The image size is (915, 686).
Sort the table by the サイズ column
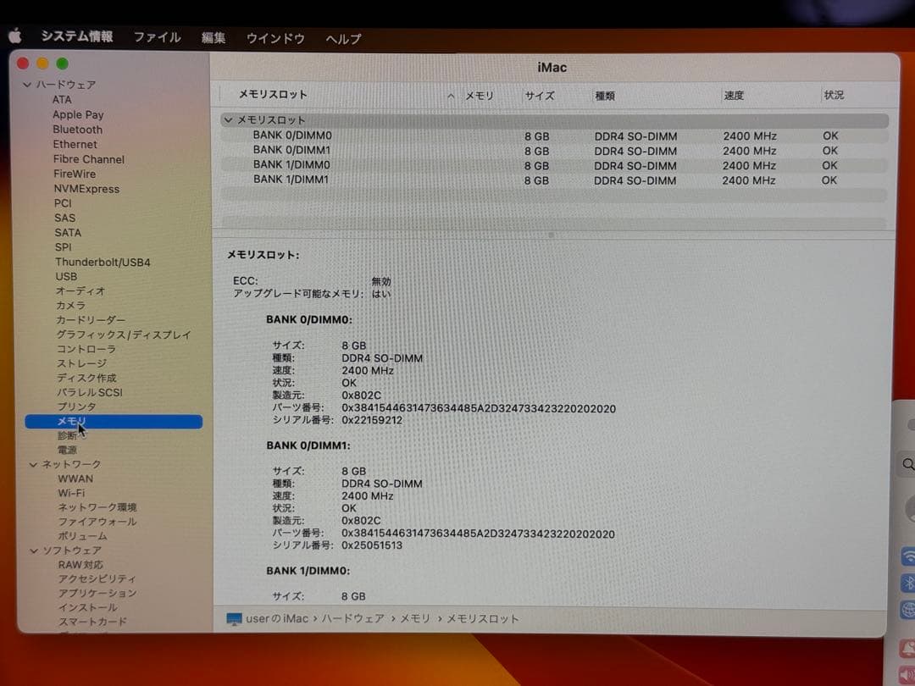(x=539, y=95)
